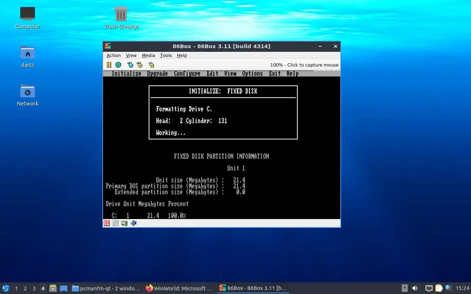Click Edit in the DOS menu bar
Viewport: 471px width, 294px height.
(212, 73)
